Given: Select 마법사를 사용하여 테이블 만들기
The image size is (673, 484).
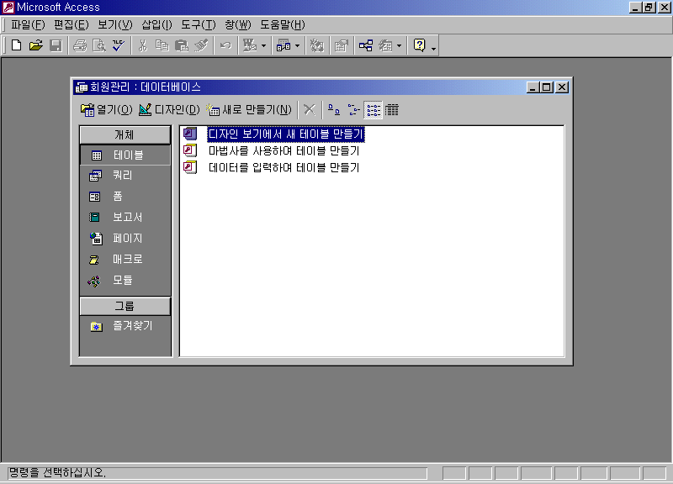Looking at the screenshot, I should click(x=284, y=151).
